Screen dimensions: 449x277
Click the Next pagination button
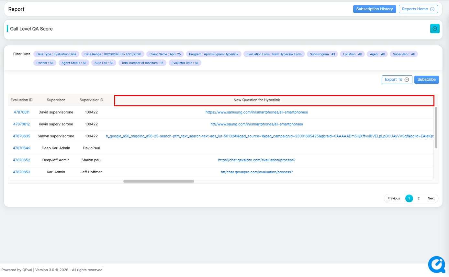[431, 198]
